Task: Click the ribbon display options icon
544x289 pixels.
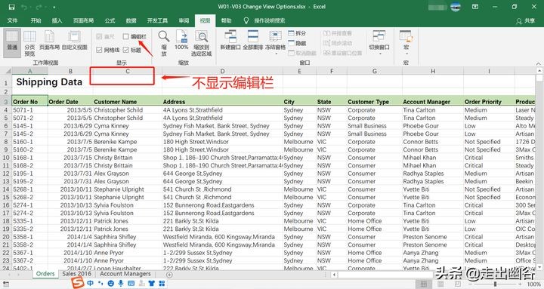Action: pos(475,7)
